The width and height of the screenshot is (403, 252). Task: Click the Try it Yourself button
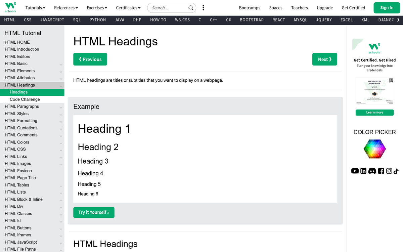pyautogui.click(x=94, y=212)
